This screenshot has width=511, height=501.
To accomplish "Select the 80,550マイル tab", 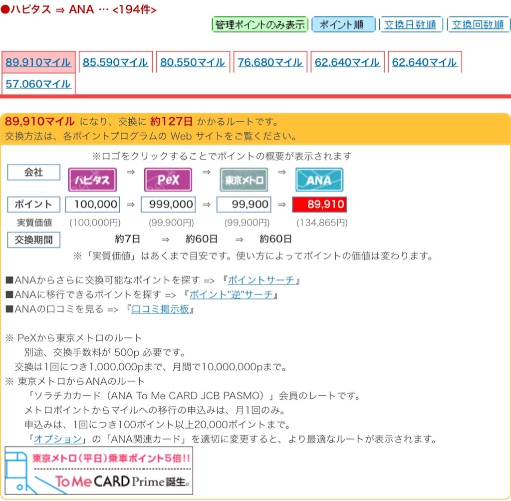I will [193, 62].
